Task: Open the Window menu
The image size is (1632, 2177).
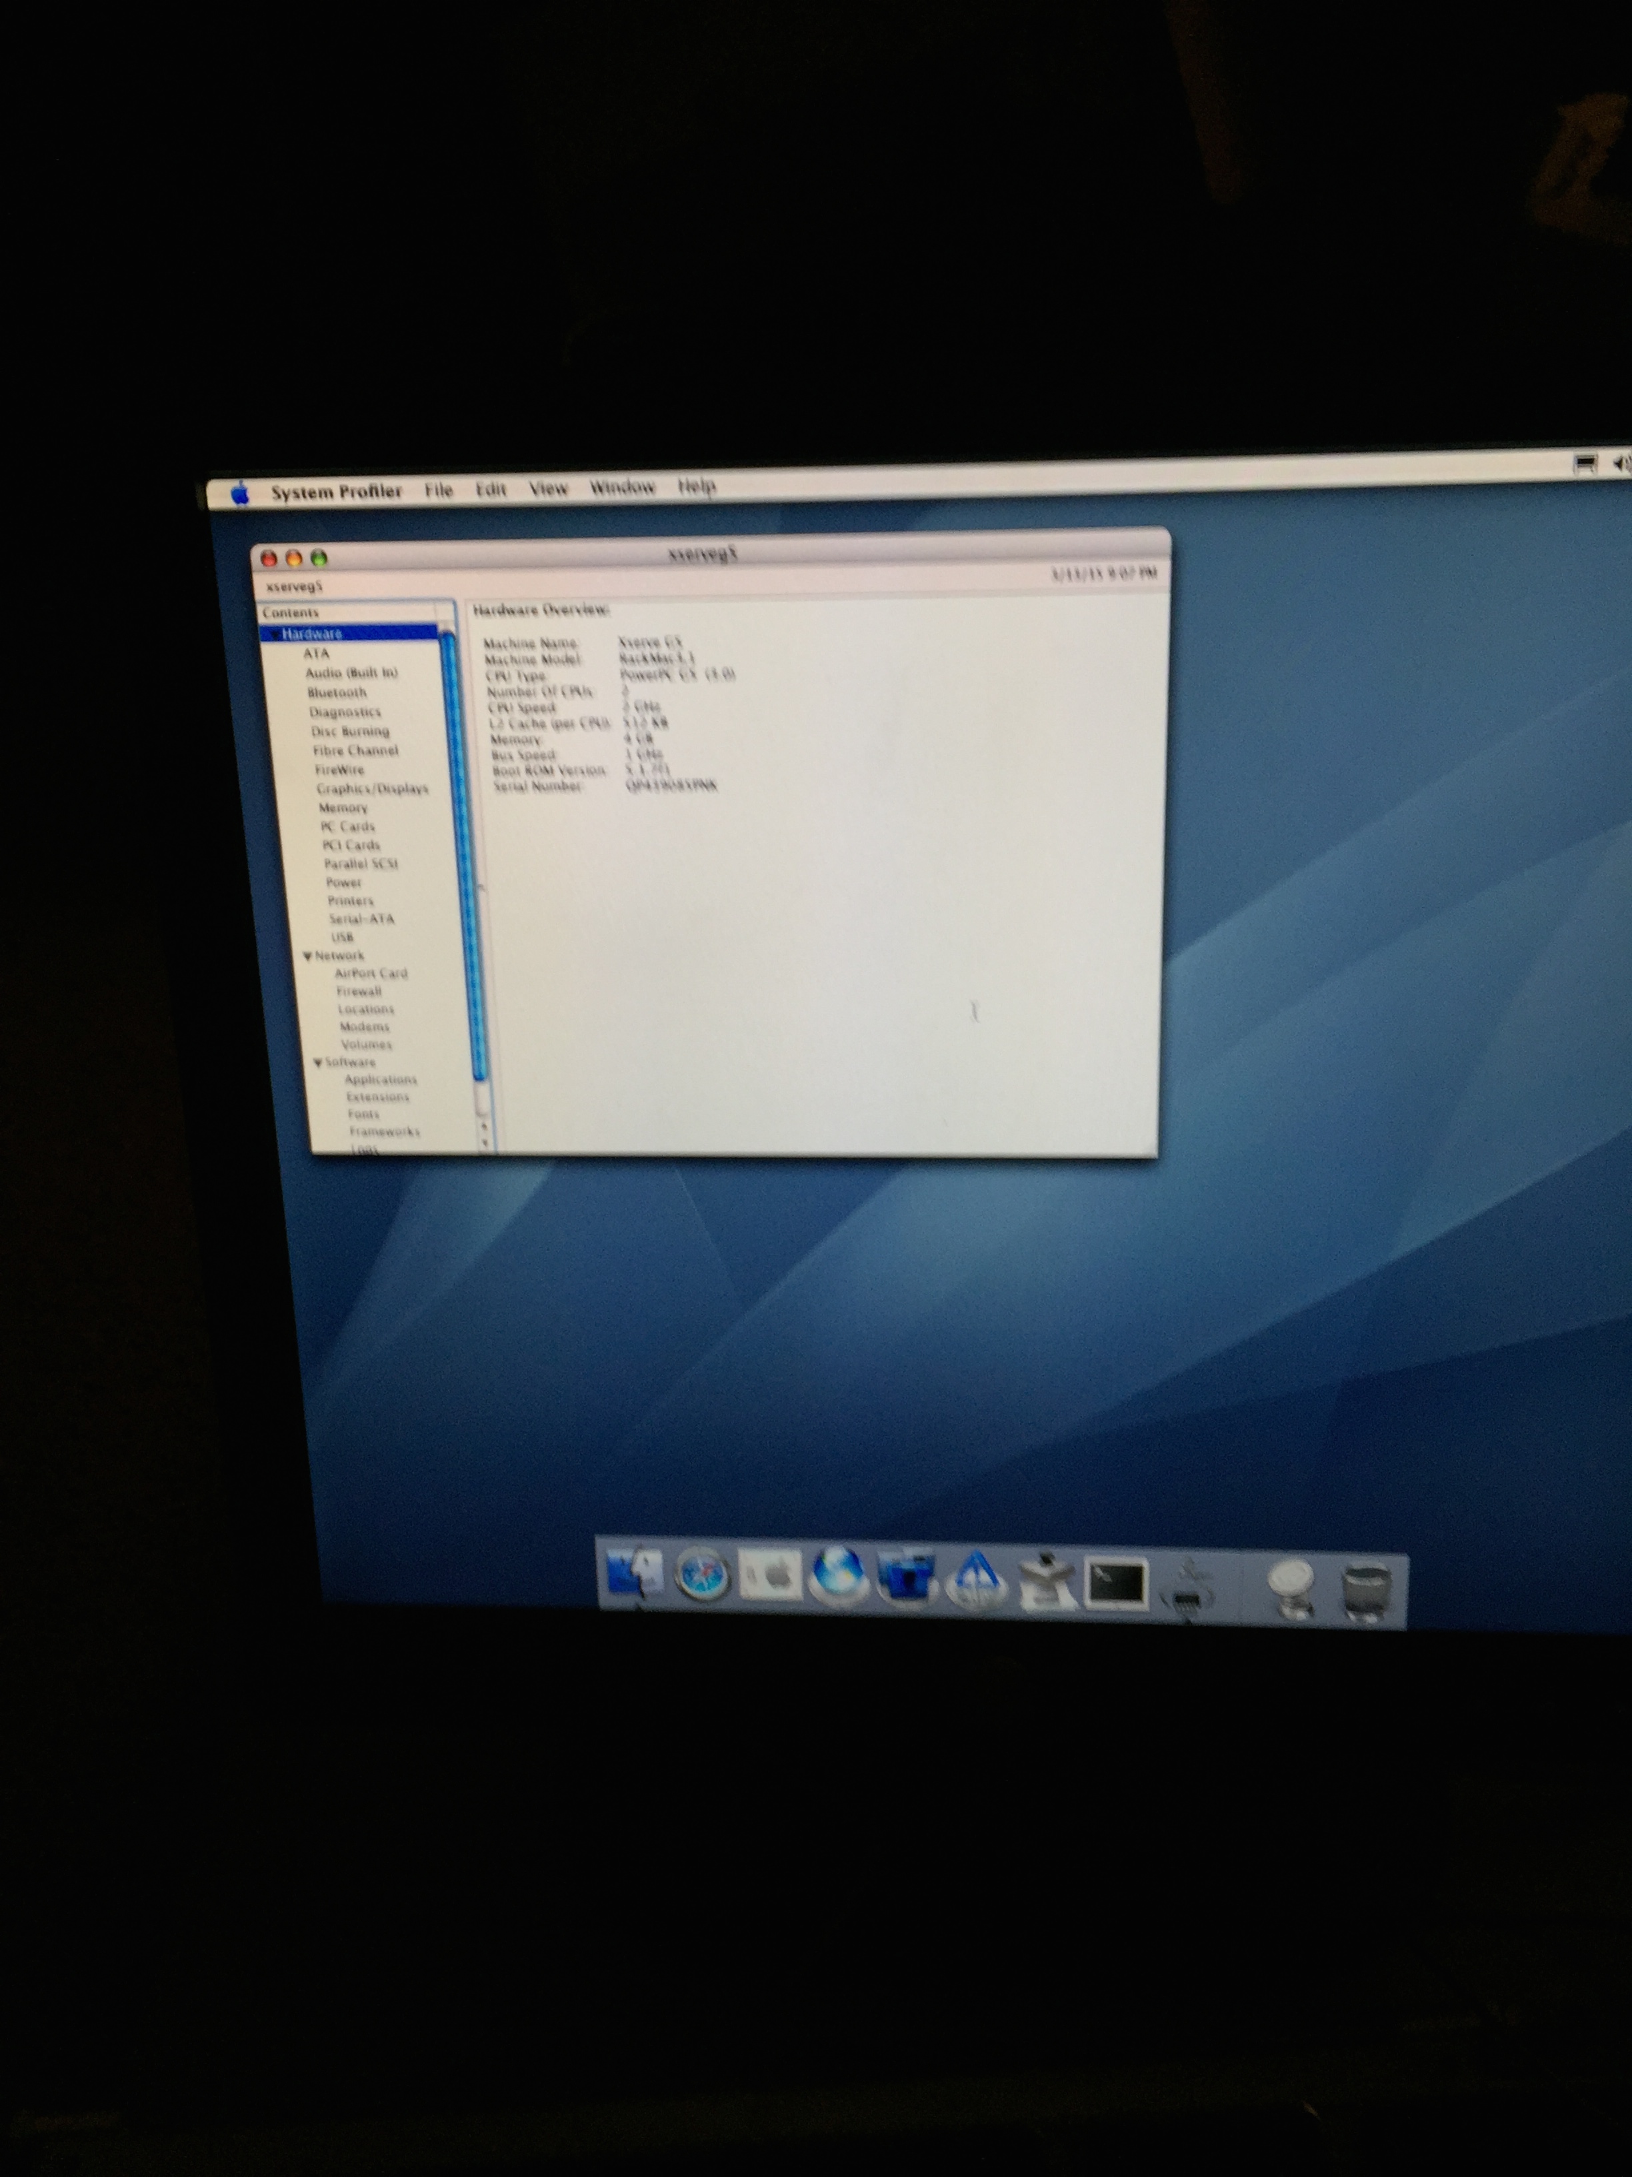Action: click(x=622, y=487)
